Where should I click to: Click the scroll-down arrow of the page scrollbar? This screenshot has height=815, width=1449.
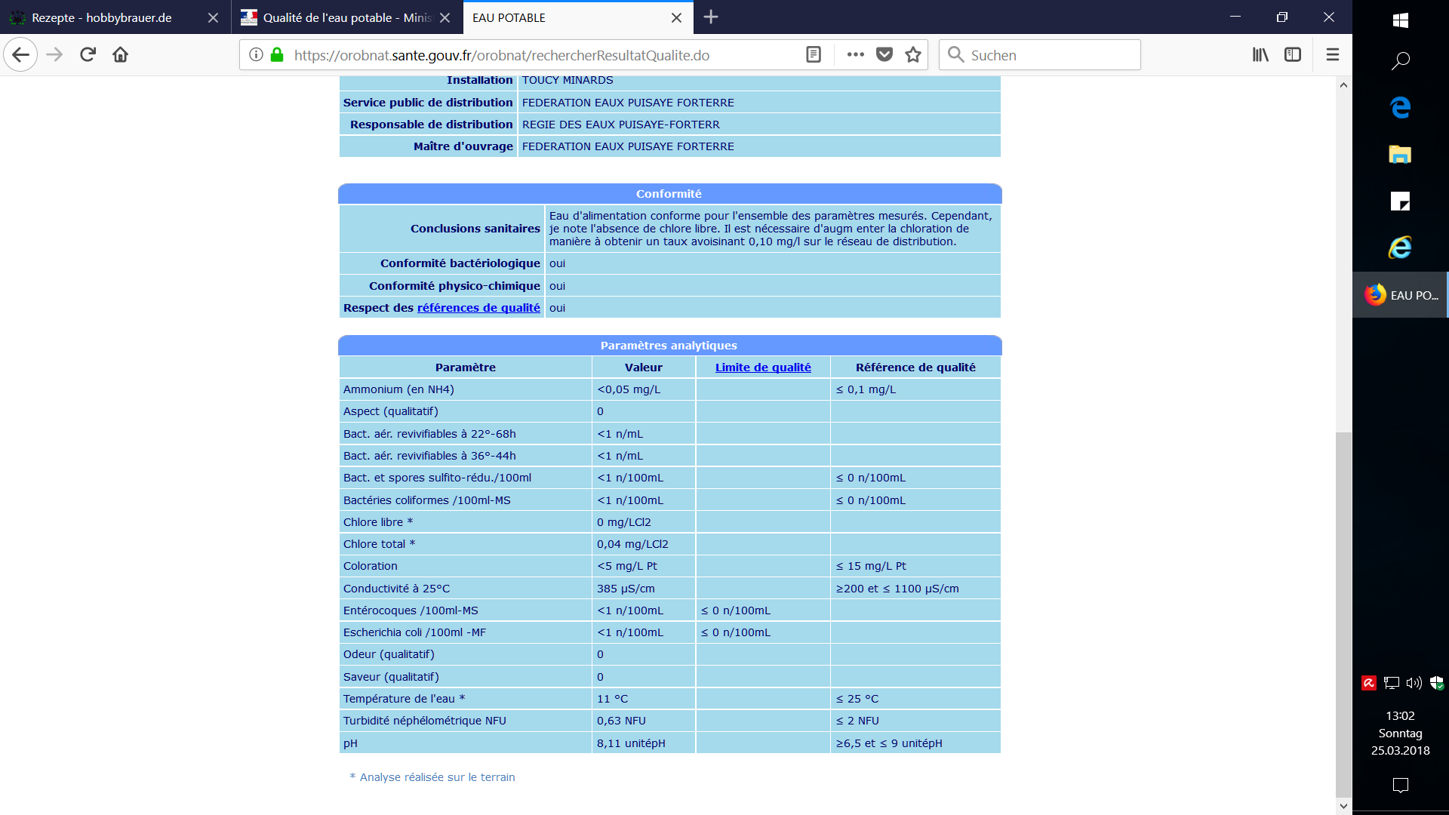click(x=1343, y=805)
